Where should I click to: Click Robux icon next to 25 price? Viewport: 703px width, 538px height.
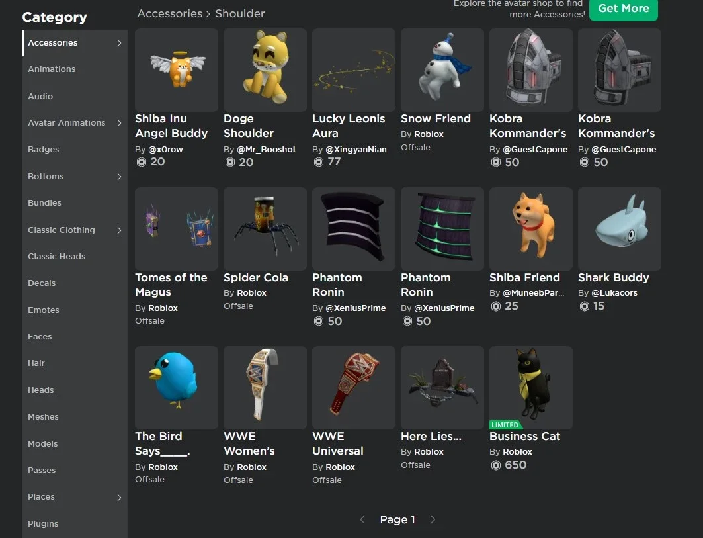[495, 306]
